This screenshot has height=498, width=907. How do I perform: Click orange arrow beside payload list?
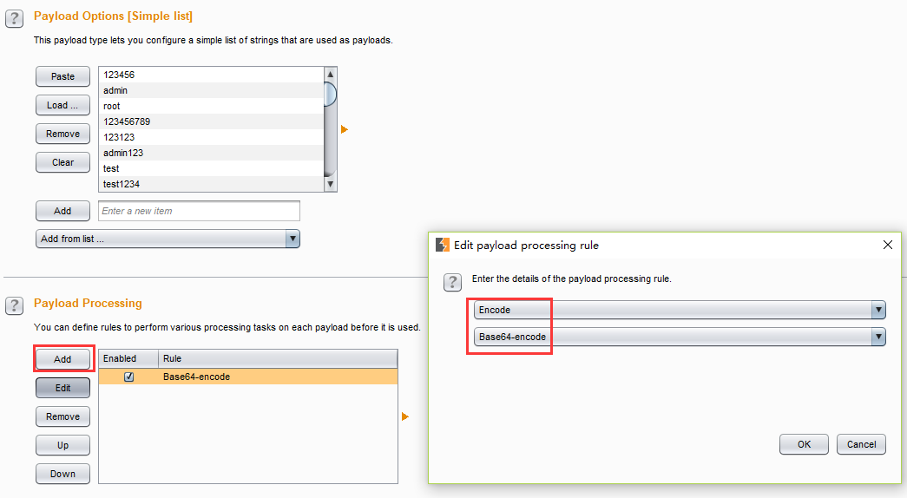(x=345, y=129)
